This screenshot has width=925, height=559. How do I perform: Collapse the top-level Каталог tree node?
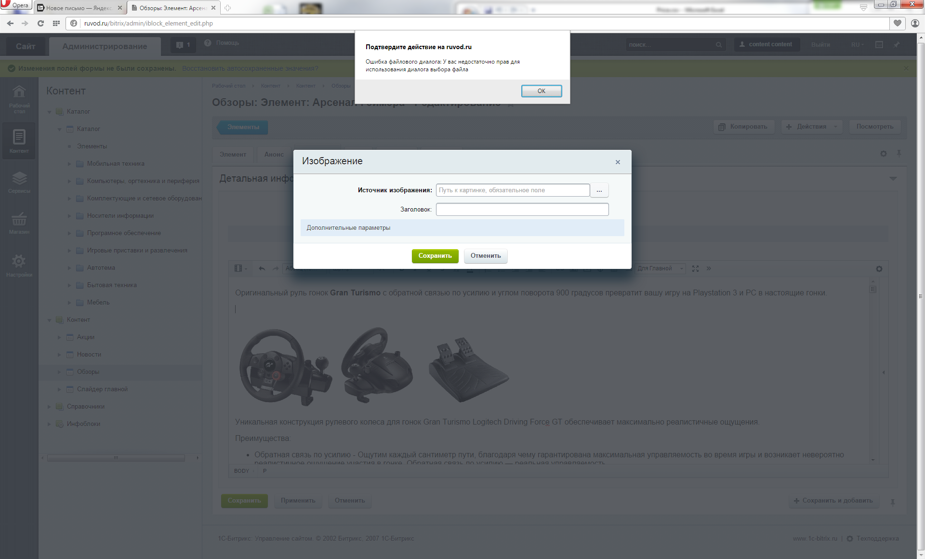tap(49, 112)
